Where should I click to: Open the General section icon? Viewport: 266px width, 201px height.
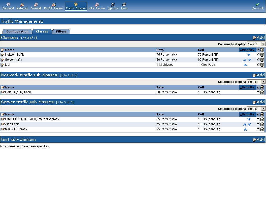[x=8, y=5]
